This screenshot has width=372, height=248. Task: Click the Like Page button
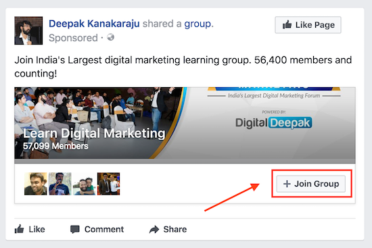pyautogui.click(x=308, y=25)
